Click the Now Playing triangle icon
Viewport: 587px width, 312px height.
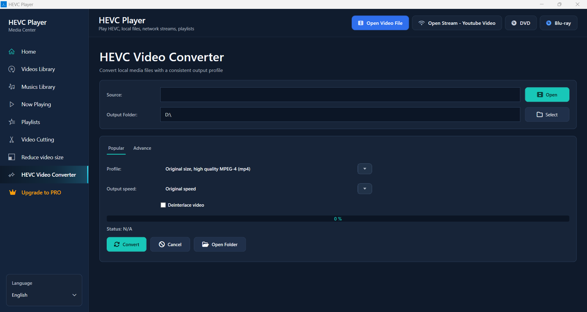pyautogui.click(x=12, y=104)
